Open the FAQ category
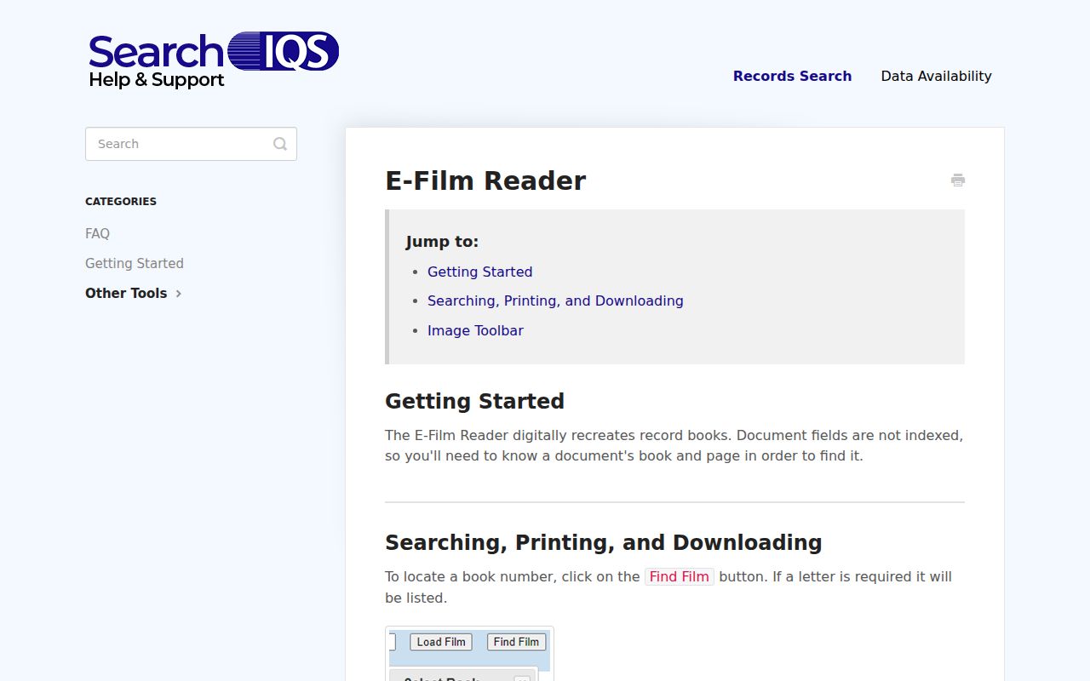 coord(97,233)
